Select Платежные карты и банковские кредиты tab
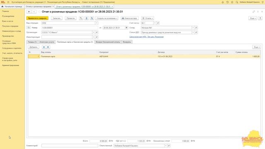This screenshot has width=265, height=149. (75, 42)
